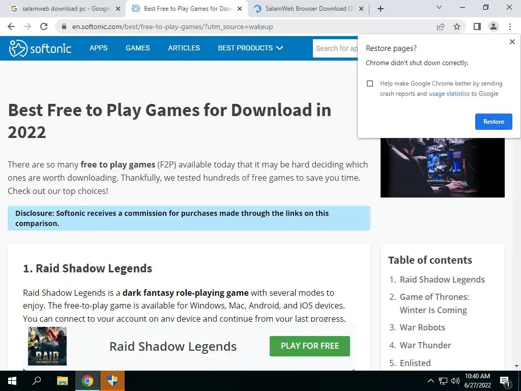Viewport: 521px width, 391px height.
Task: Click the forward navigation arrow
Action: (27, 26)
